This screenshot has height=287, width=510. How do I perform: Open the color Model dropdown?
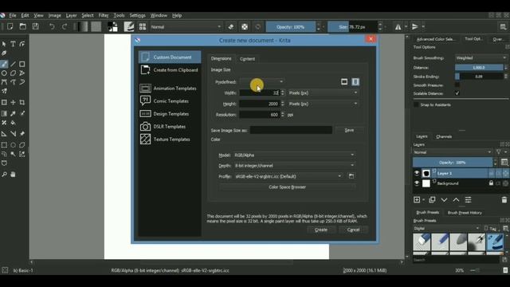pyautogui.click(x=294, y=155)
